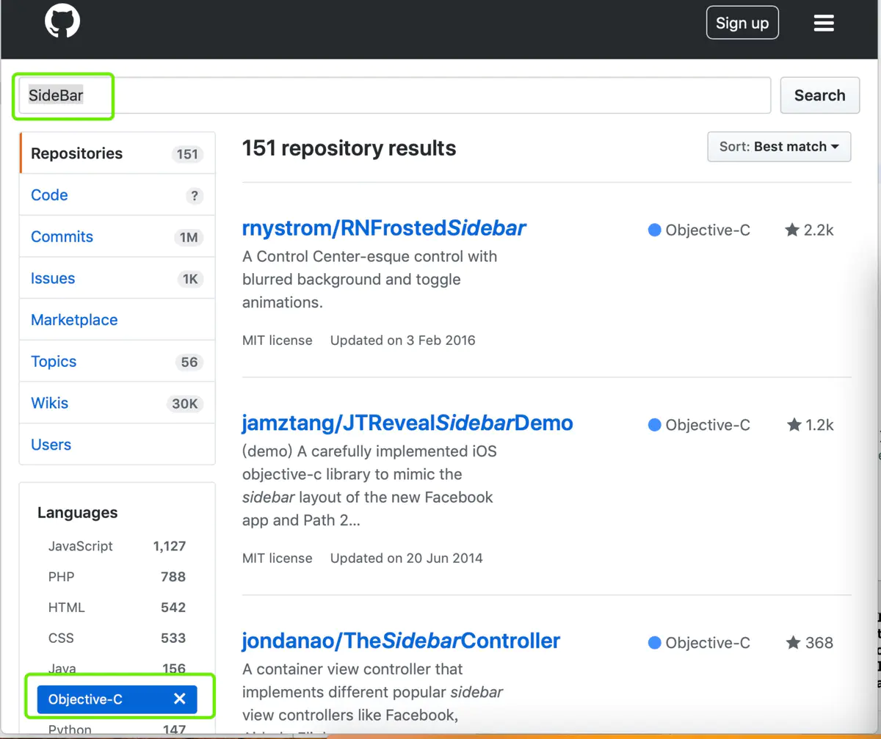
Task: Click the MIT license text under RNFrostedSidebar
Action: (x=278, y=341)
